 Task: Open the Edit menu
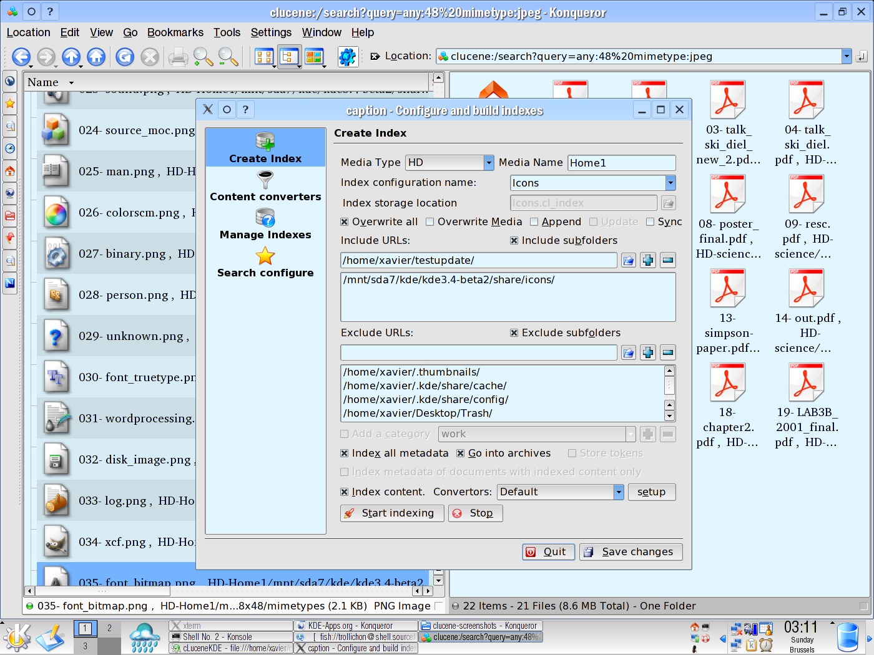[69, 32]
